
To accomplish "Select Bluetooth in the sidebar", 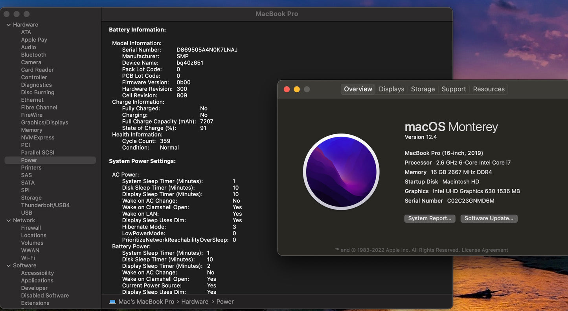I will click(33, 54).
